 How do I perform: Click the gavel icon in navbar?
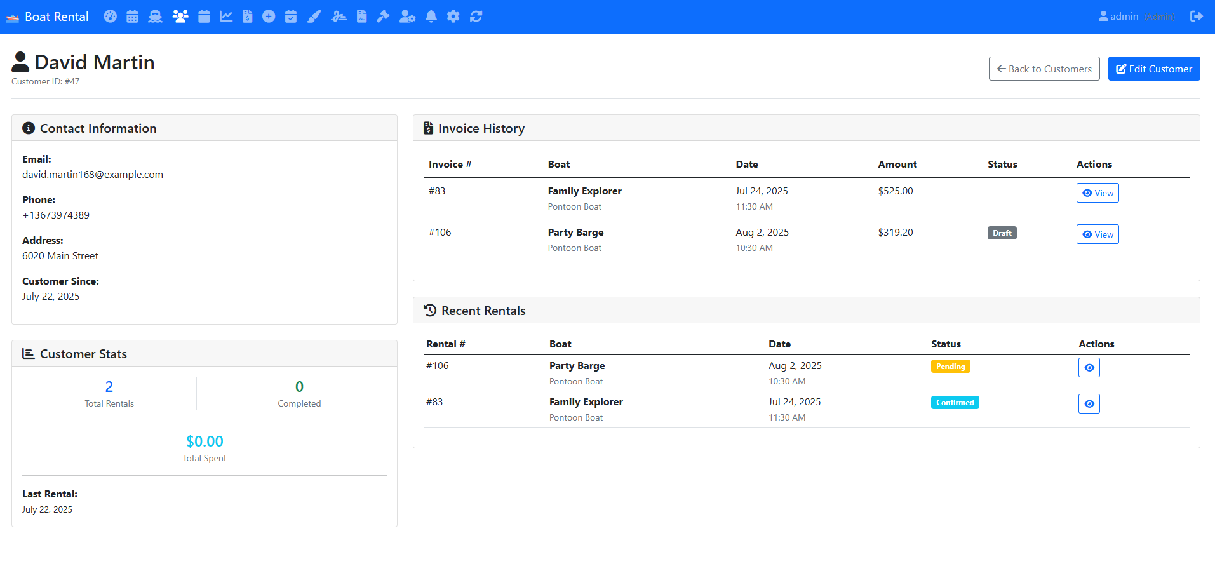pos(383,17)
